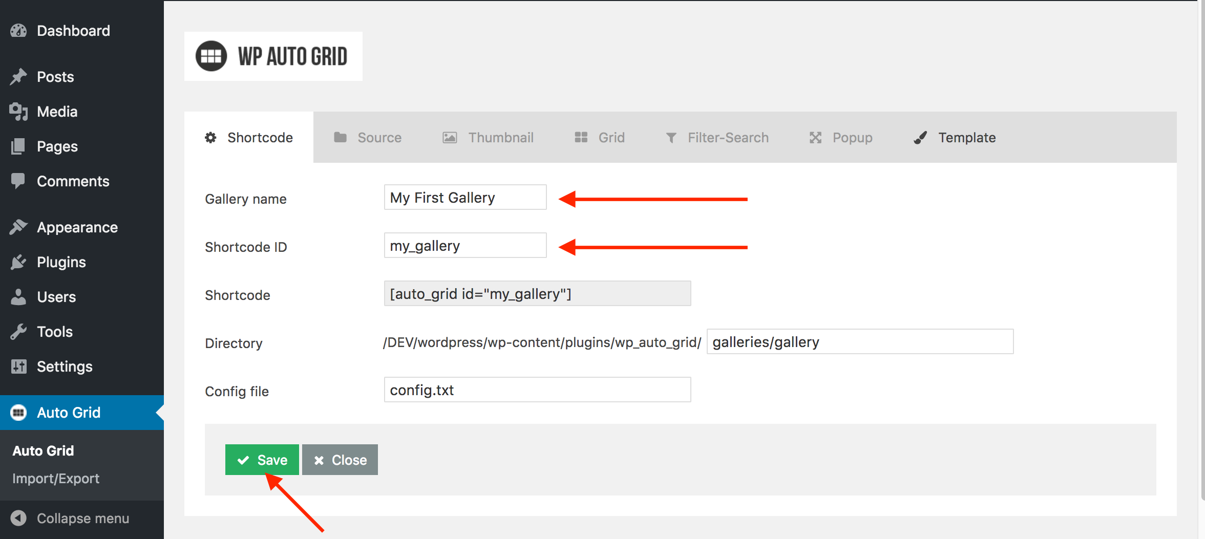Go to the Posts menu
Image resolution: width=1205 pixels, height=539 pixels.
82,77
